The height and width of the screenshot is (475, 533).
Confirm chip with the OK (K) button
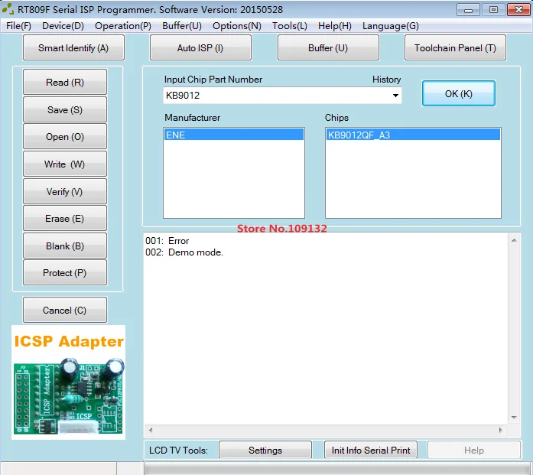click(459, 93)
